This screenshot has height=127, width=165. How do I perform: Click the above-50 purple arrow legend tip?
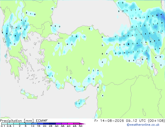point(82,124)
